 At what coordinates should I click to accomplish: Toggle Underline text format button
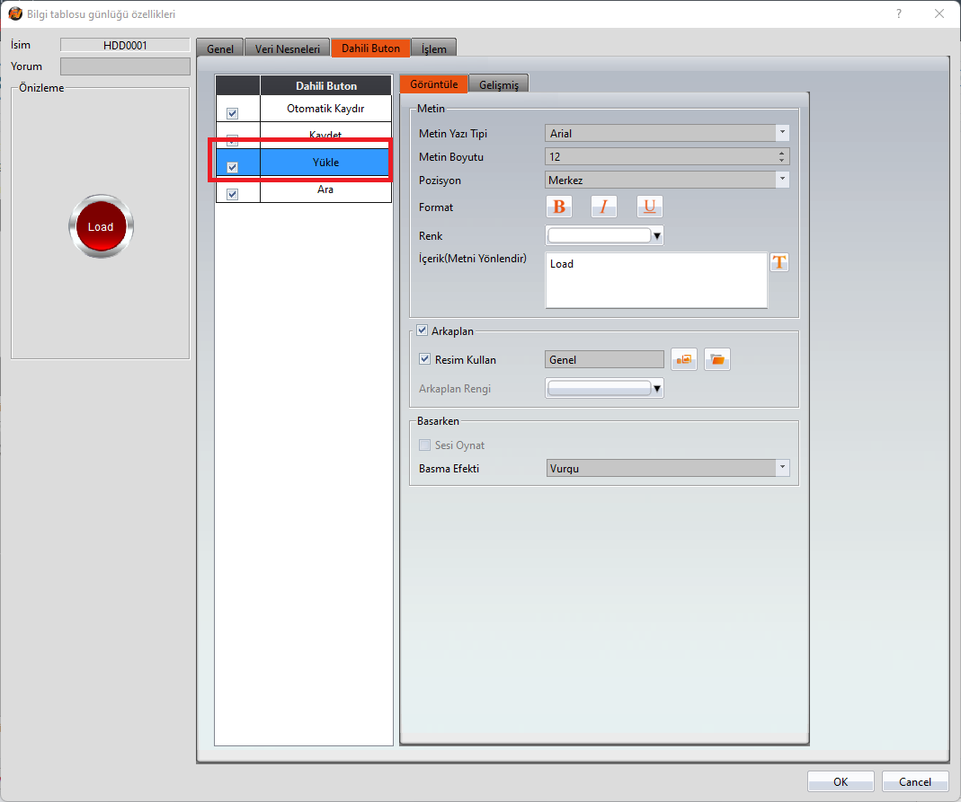click(649, 207)
